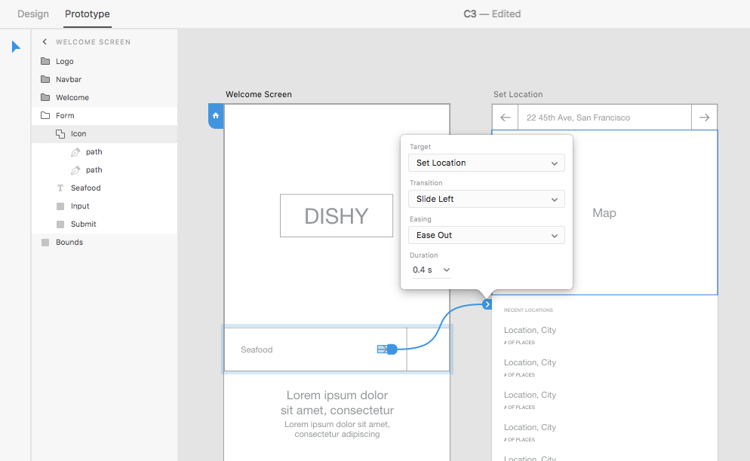Click the right arrow in Set Location header
The image size is (750, 461).
[704, 118]
